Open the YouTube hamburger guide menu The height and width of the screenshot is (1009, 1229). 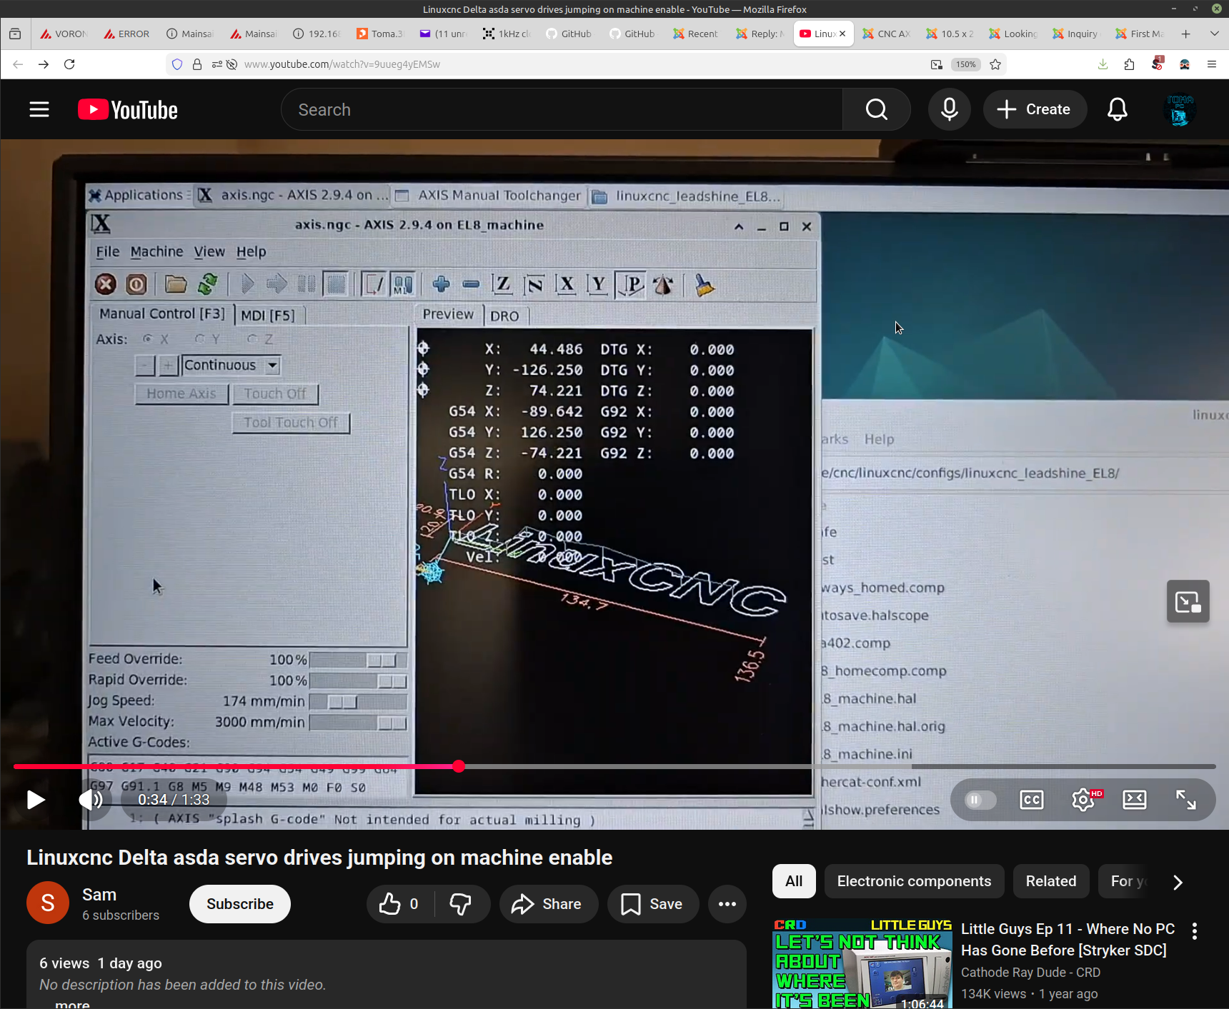click(x=39, y=109)
